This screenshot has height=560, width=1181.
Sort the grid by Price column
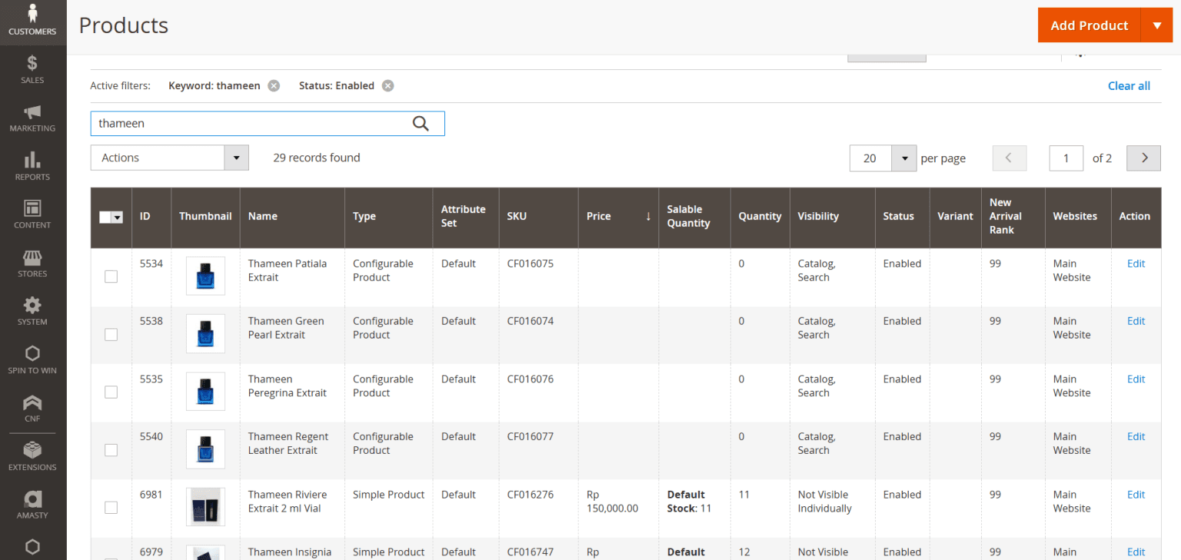(x=618, y=216)
